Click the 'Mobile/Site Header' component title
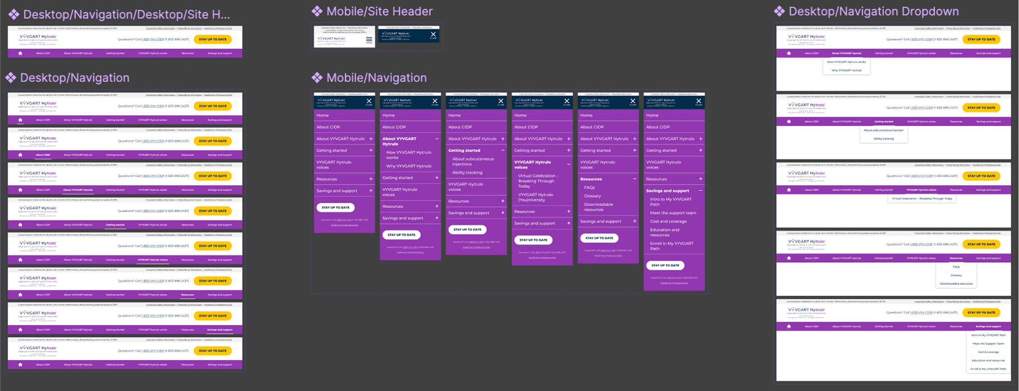 click(379, 11)
